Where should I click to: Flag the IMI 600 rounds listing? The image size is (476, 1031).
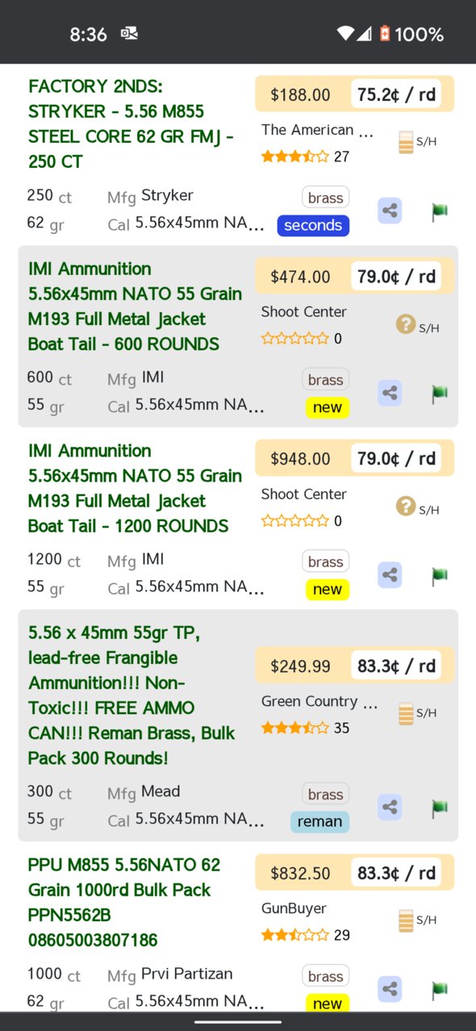point(439,394)
